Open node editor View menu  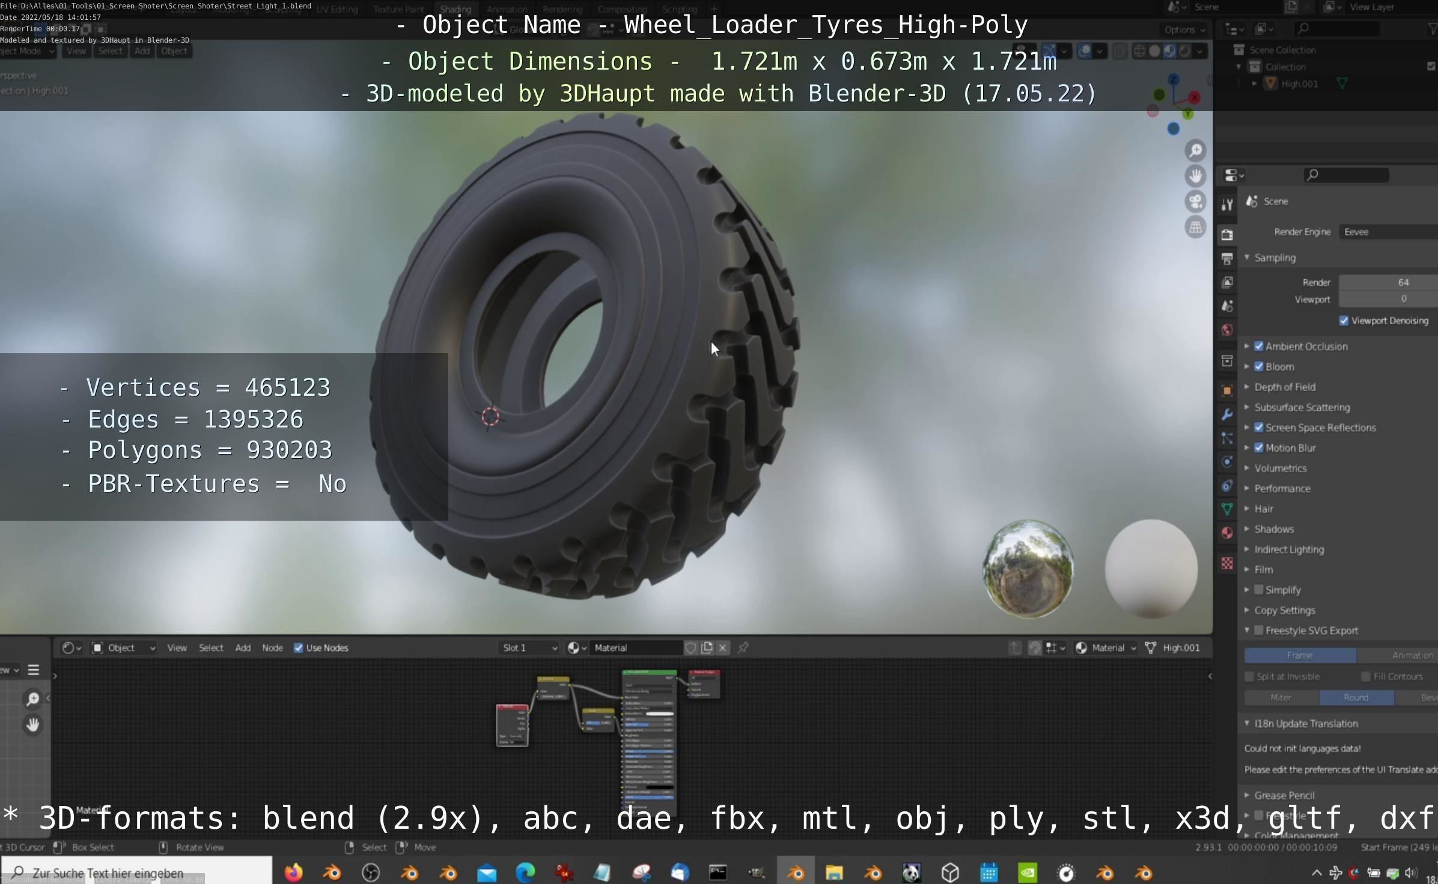pos(177,648)
